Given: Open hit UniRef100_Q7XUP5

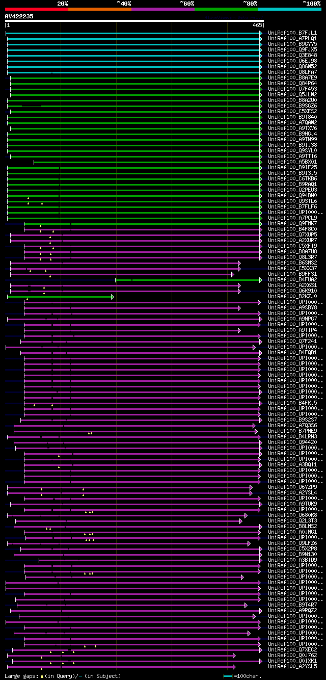Looking at the screenshot, I should click(x=292, y=234).
